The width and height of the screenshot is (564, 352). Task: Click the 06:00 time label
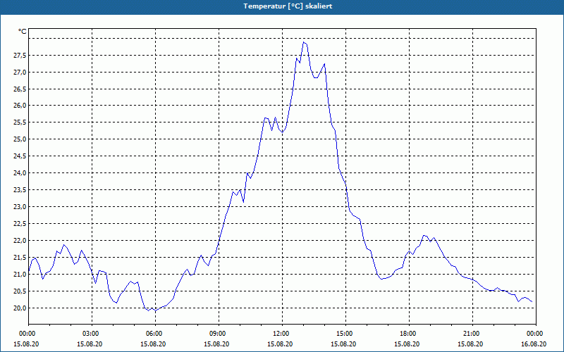point(153,334)
